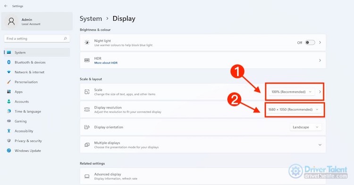
Task: Click the Admin user avatar icon
Action: coord(11,21)
